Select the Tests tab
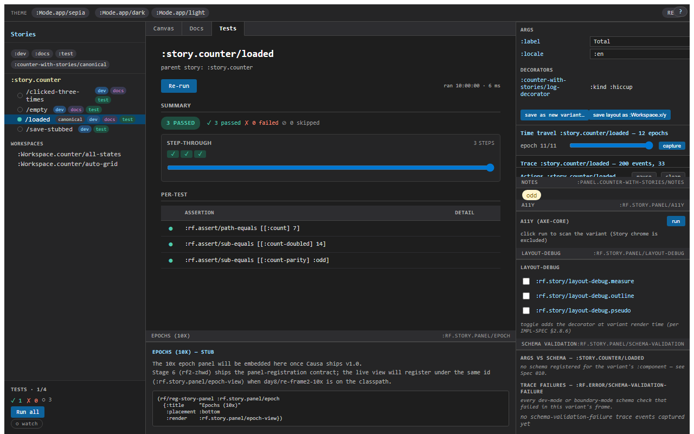 pos(228,28)
